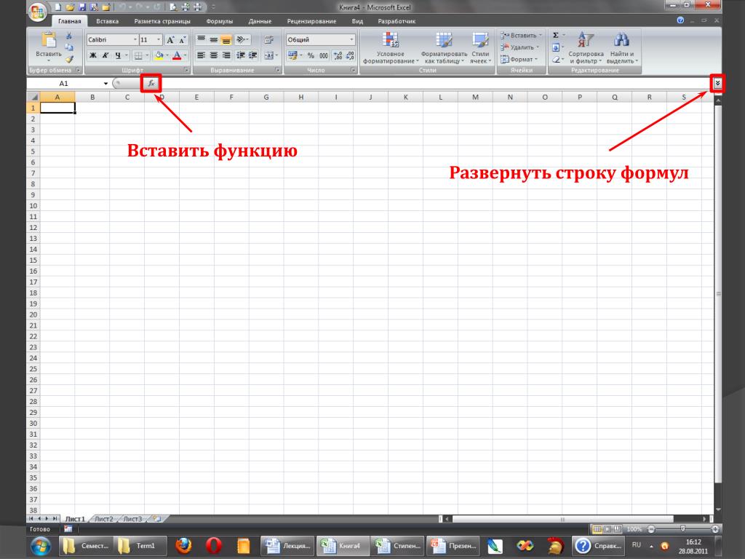Viewport: 745px width, 559px height.
Task: Click Merge and Center icon
Action: pyautogui.click(x=268, y=55)
